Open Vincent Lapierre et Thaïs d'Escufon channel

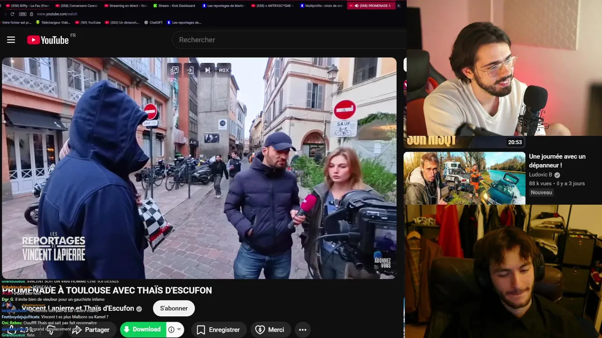coord(78,308)
